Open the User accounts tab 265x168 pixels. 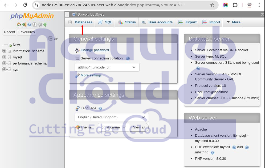tap(160, 22)
